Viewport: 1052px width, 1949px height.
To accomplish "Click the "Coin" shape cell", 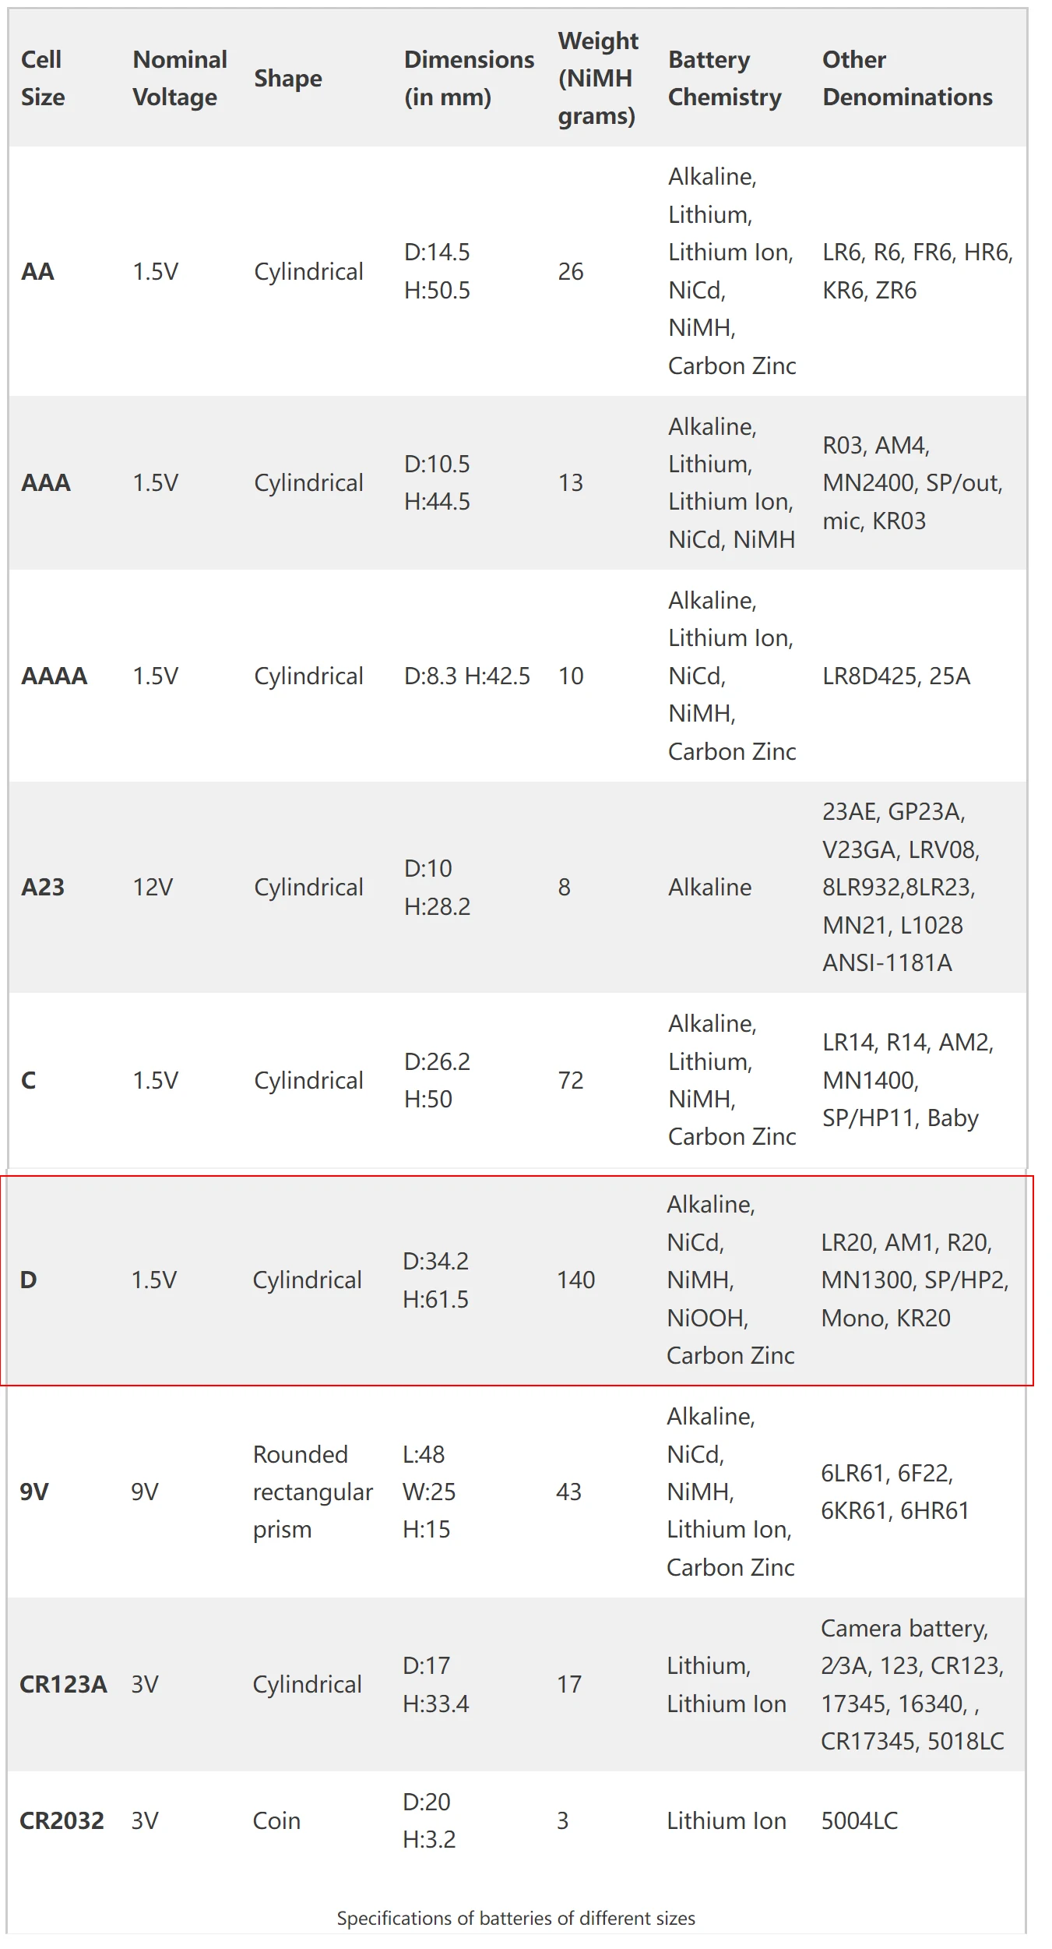I will pyautogui.click(x=276, y=1820).
